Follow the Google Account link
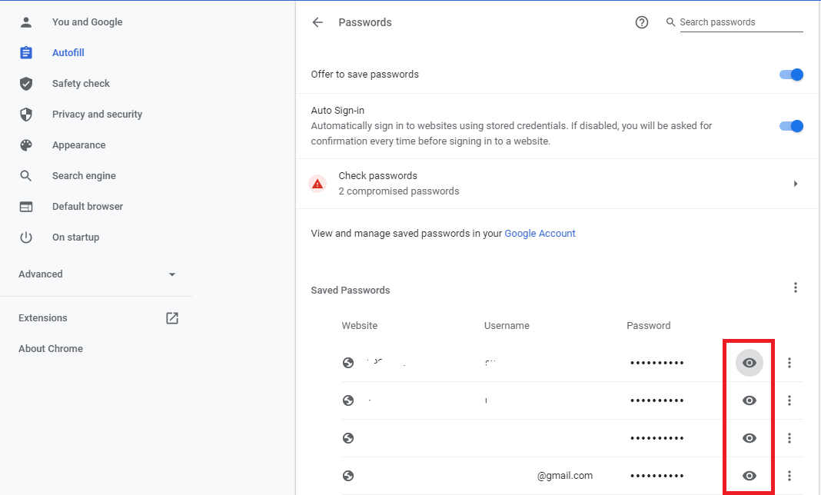Image resolution: width=821 pixels, height=495 pixels. (540, 233)
